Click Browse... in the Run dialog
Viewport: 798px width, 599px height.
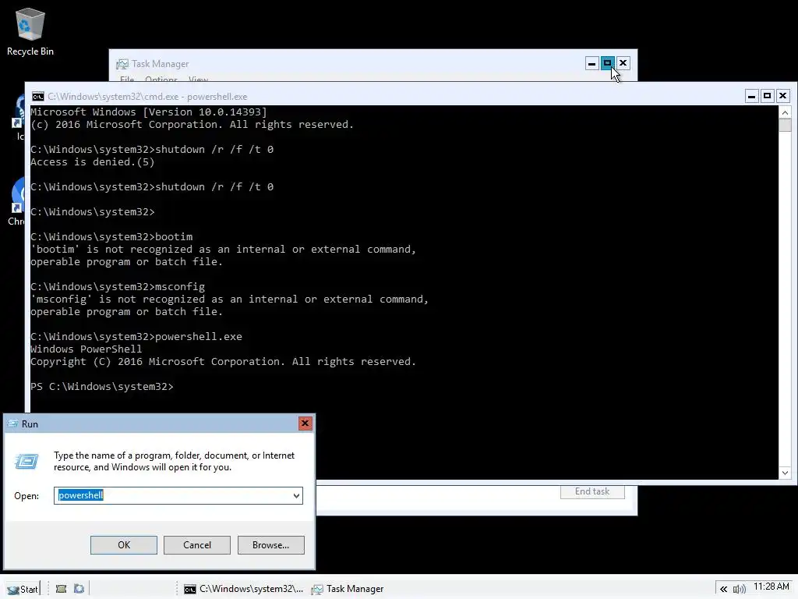point(270,545)
